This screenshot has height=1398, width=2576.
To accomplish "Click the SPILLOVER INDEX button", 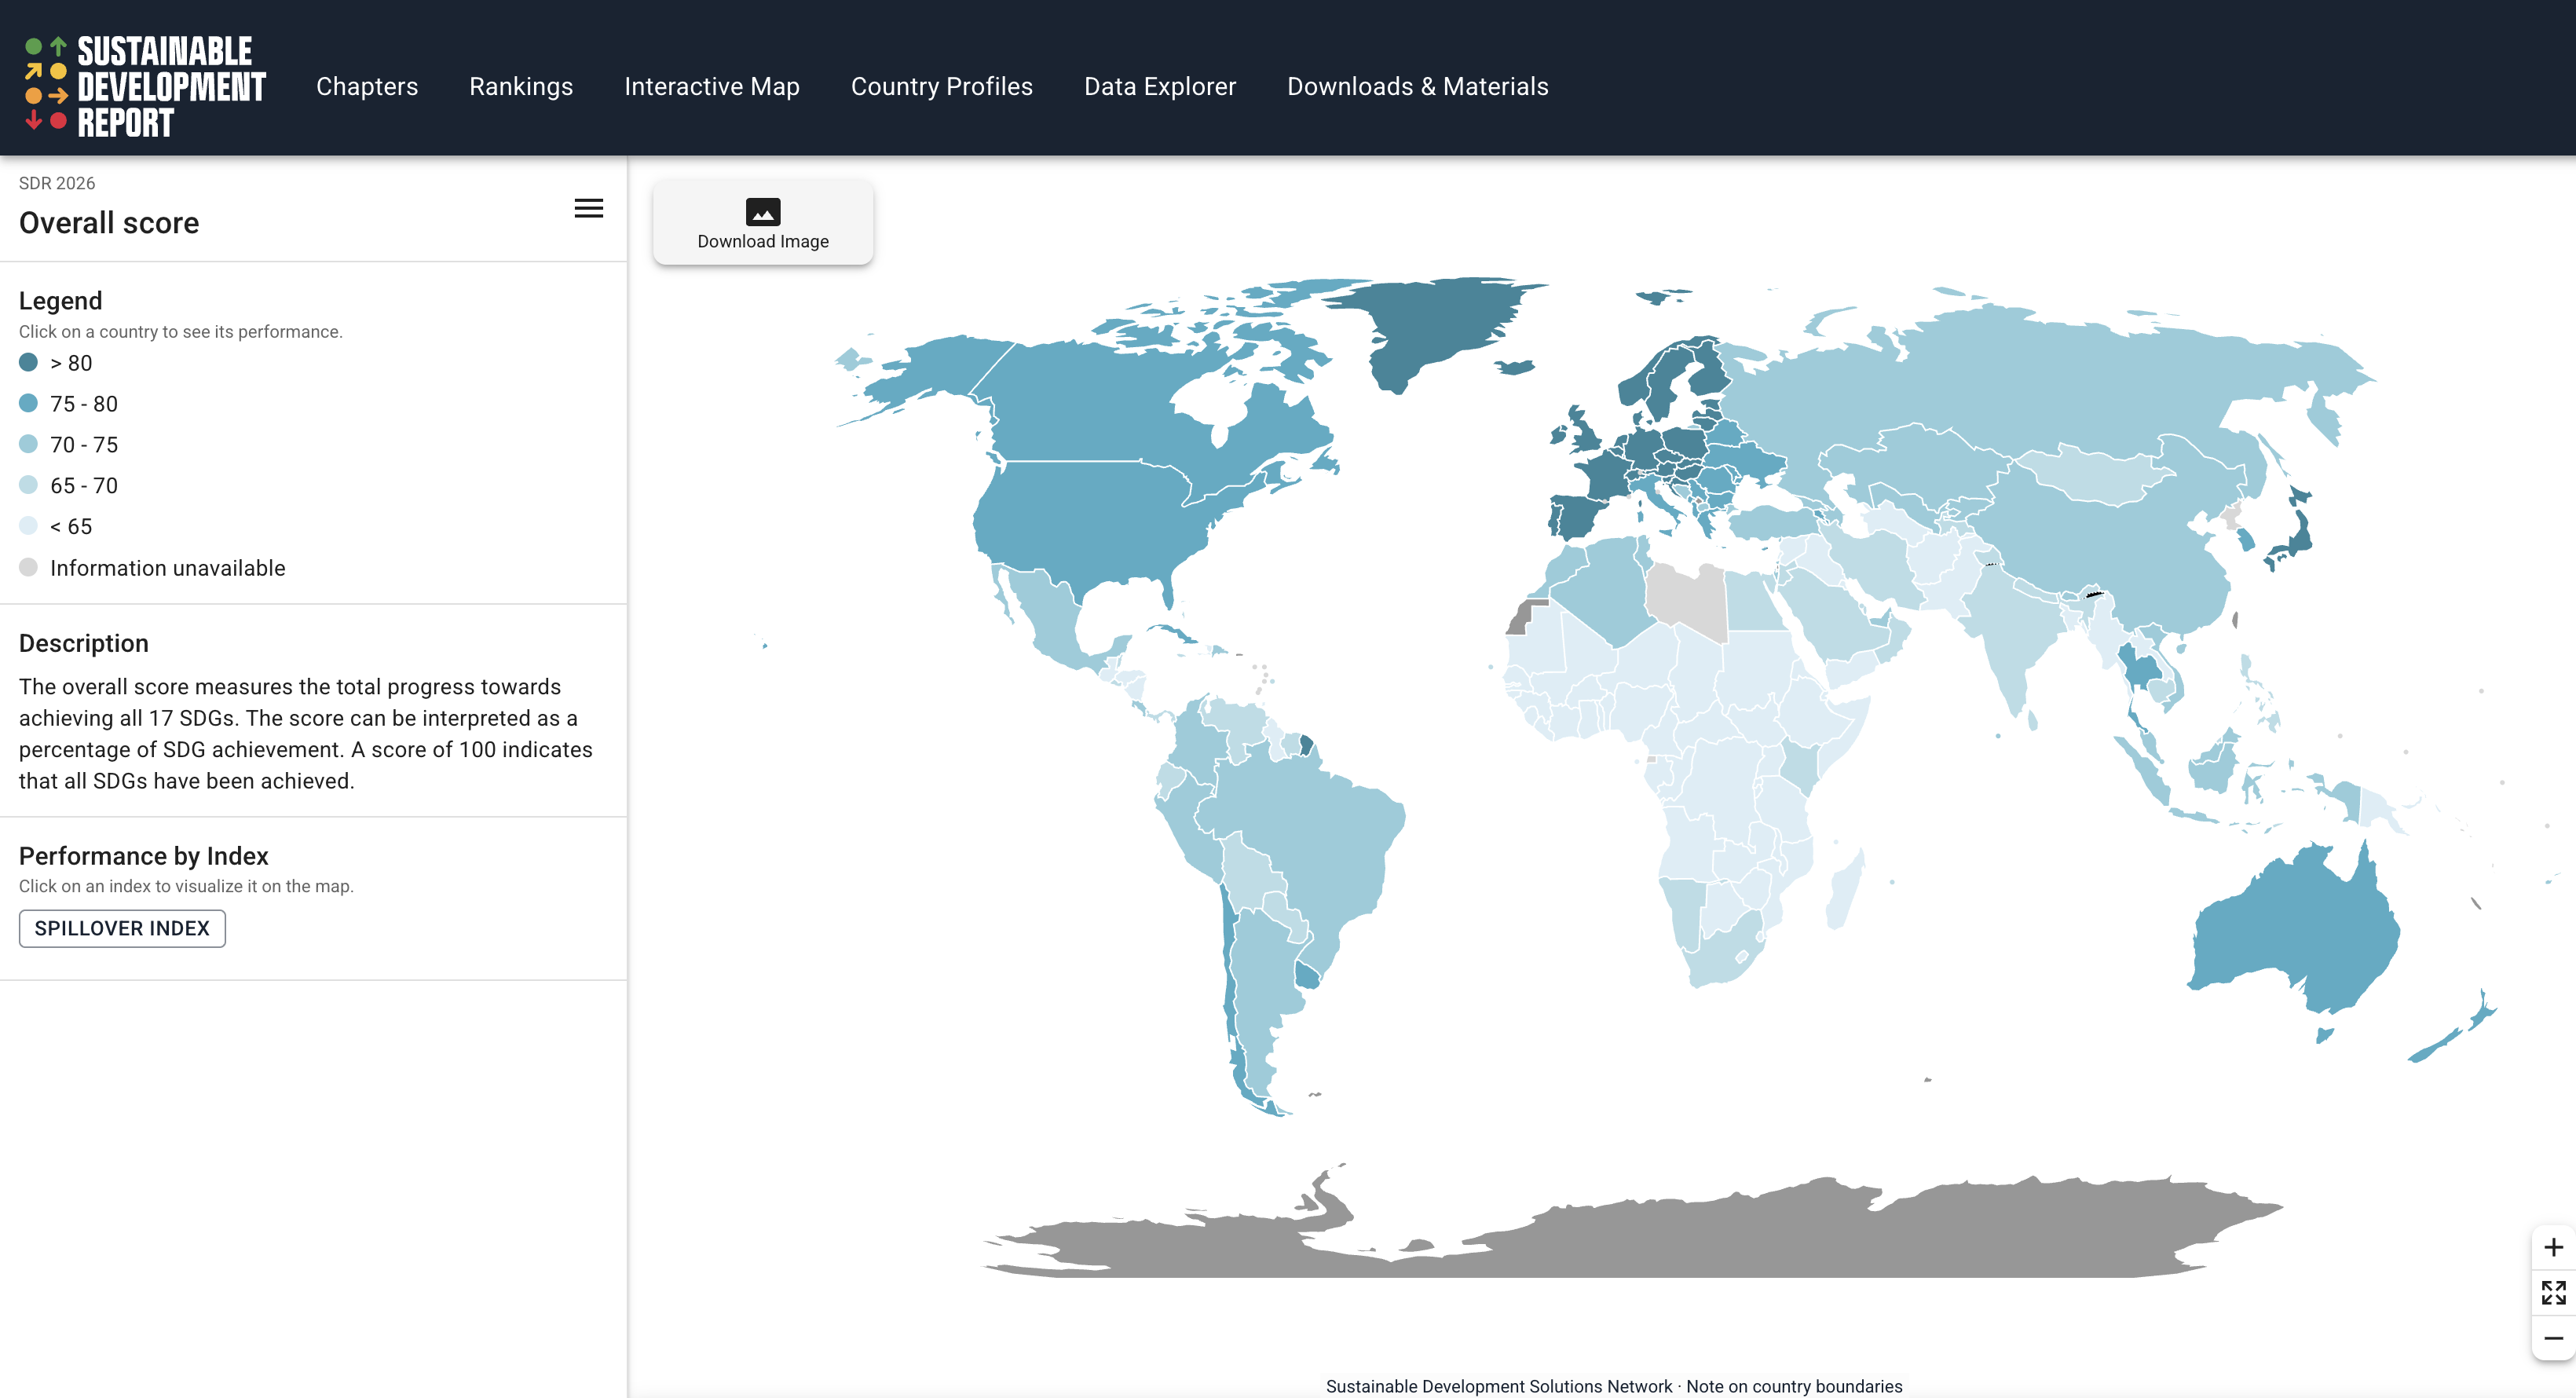I will tap(122, 928).
